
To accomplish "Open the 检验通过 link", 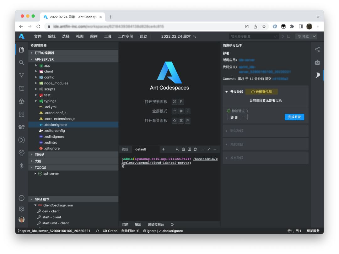I will (x=238, y=111).
